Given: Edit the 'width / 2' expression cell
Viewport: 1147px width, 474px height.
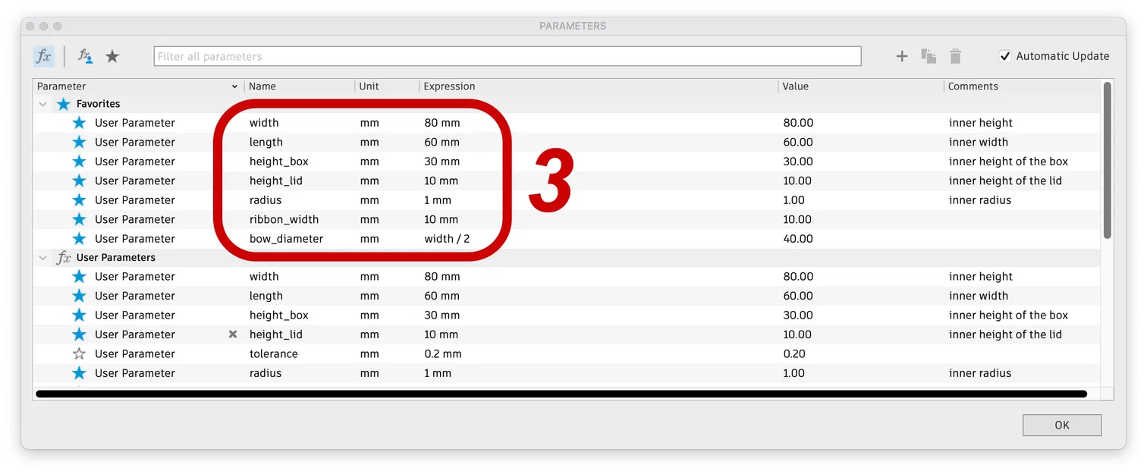Looking at the screenshot, I should (447, 239).
